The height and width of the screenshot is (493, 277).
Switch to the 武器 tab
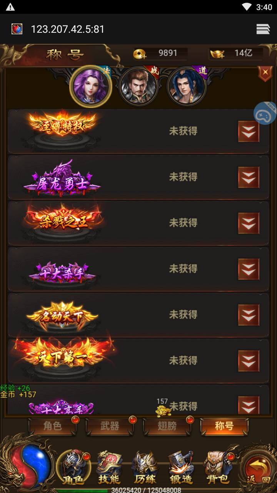110,426
